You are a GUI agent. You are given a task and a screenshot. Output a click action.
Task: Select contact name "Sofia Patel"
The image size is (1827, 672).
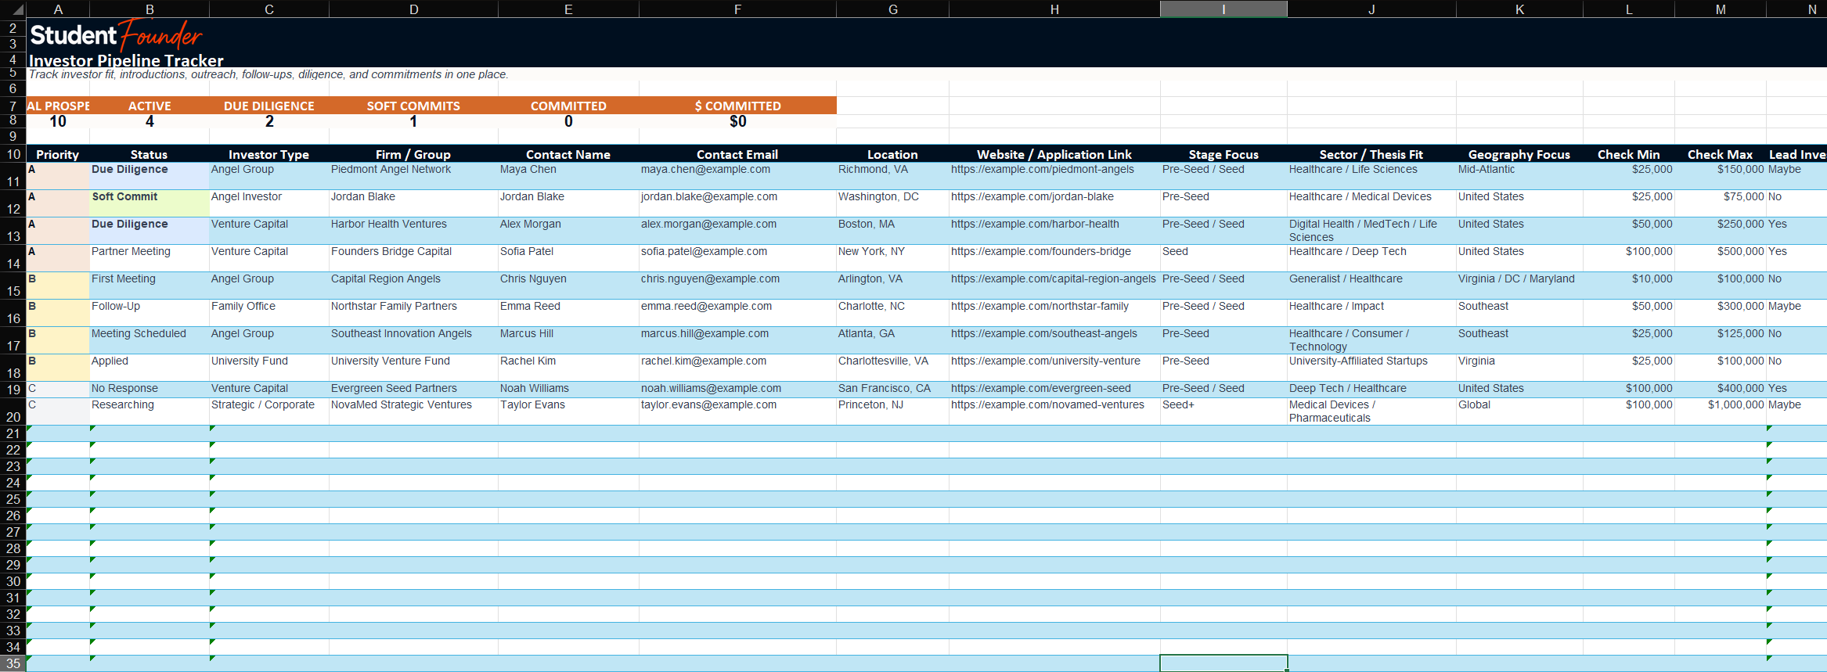coord(568,258)
